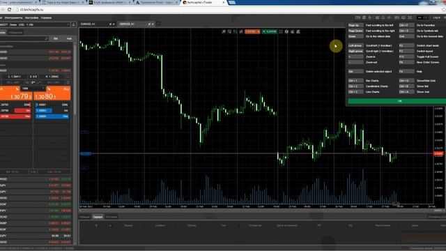Click the Toggle Full Screen hotkey text

pyautogui.click(x=427, y=56)
